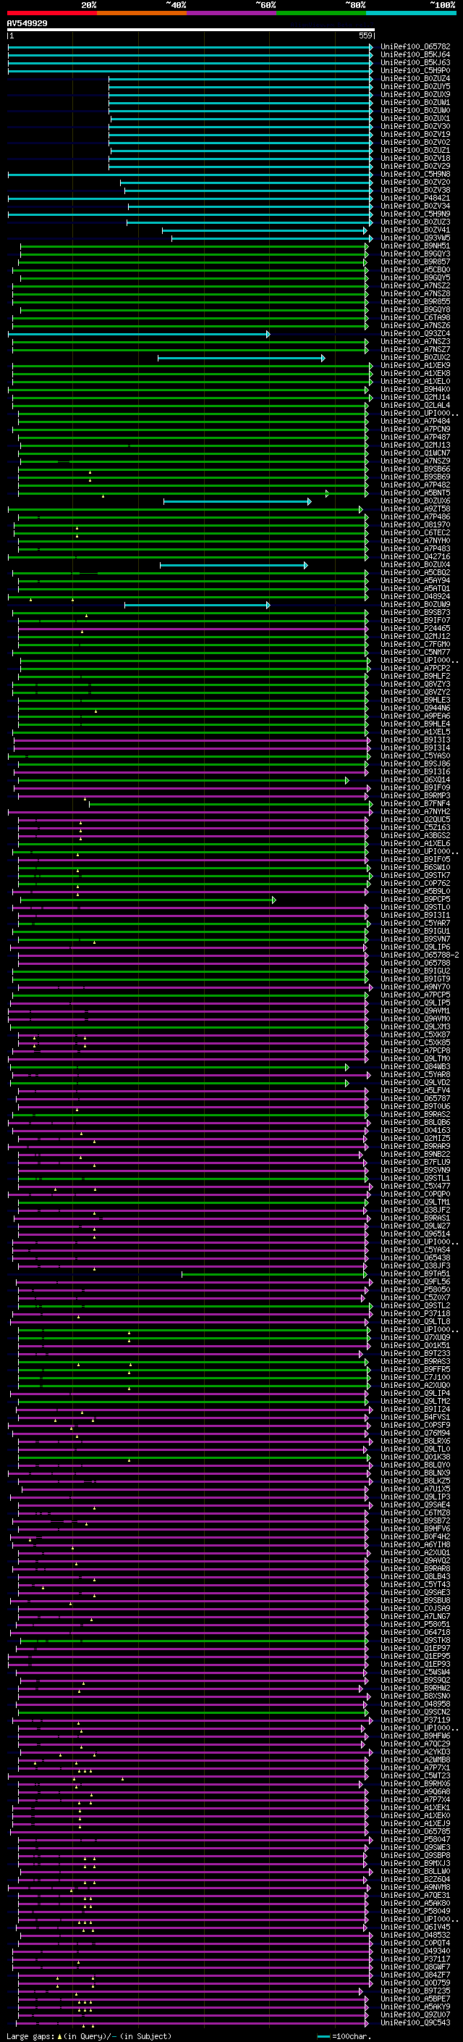This screenshot has height=2042, width=463.
Task: Select hit label UniRef100_B0ZUW9
Action: 415,604
